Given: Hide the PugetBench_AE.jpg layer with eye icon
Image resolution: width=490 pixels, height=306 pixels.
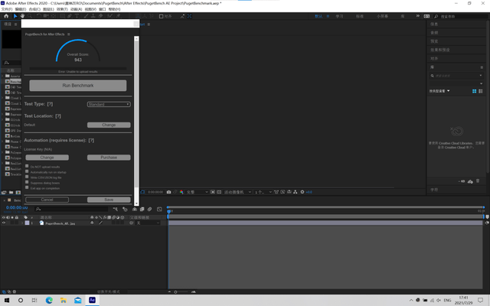Looking at the screenshot, I should [4, 223].
